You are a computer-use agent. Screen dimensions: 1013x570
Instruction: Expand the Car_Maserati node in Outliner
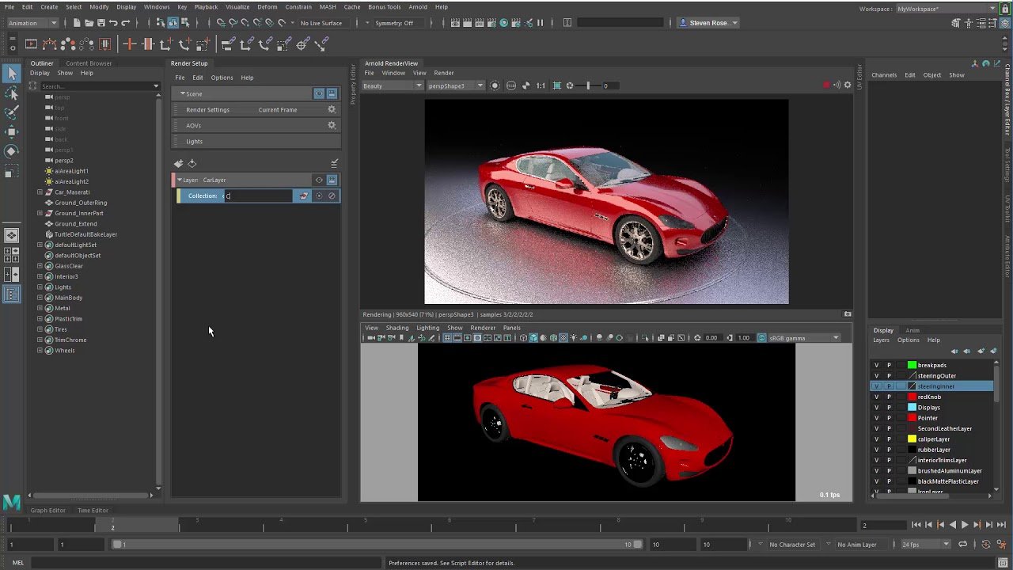pyautogui.click(x=40, y=192)
